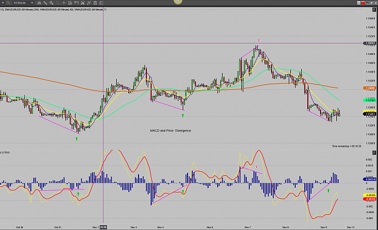Open the strategies icon
The height and width of the screenshot is (230, 378).
[x=95, y=3]
